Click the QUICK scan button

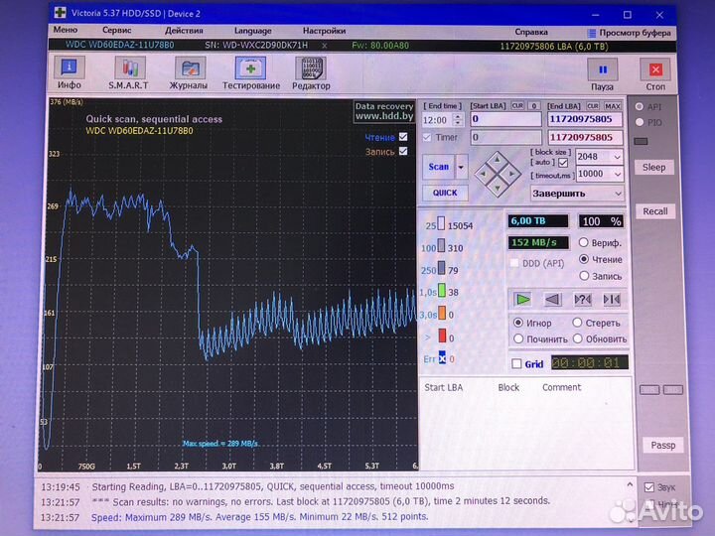(445, 194)
